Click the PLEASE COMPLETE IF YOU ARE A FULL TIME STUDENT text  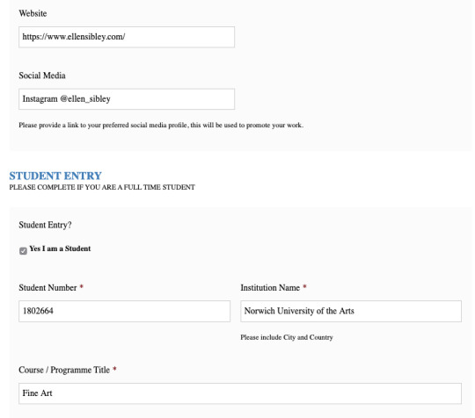click(102, 187)
